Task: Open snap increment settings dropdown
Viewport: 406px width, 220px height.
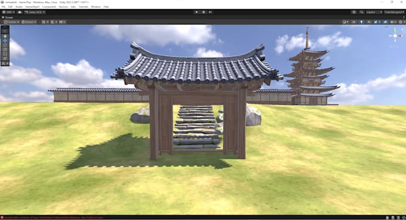Action: tap(63, 22)
